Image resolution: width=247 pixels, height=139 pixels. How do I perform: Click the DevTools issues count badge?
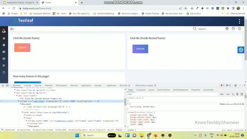pyautogui.click(x=228, y=85)
